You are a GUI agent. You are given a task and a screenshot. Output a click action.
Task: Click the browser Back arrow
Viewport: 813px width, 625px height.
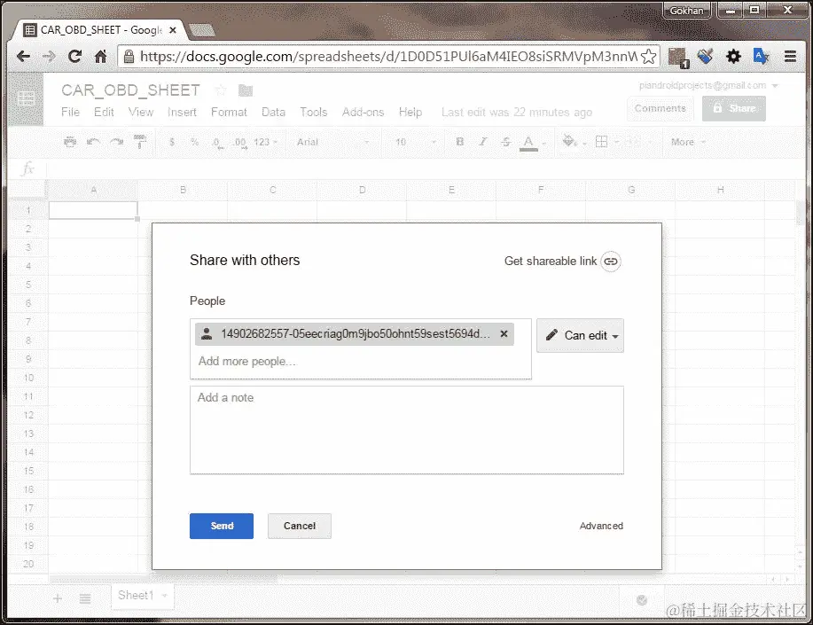point(23,56)
